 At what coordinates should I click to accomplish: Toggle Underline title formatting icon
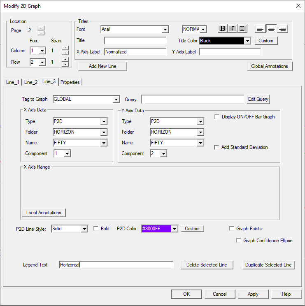pyautogui.click(x=242, y=28)
